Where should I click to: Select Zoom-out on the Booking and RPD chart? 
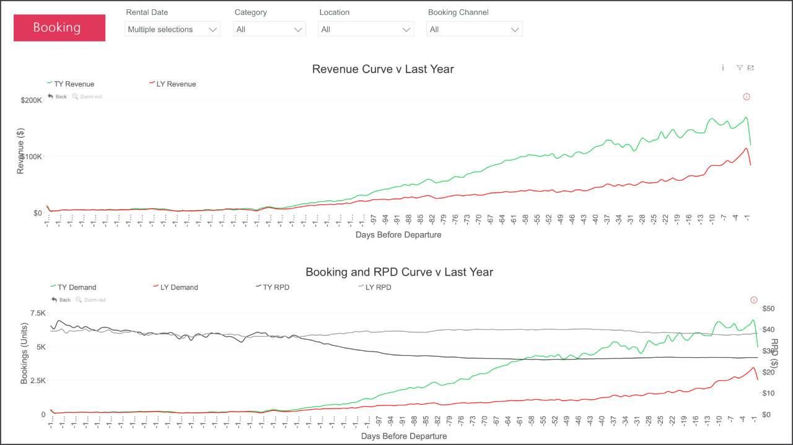pyautogui.click(x=90, y=300)
